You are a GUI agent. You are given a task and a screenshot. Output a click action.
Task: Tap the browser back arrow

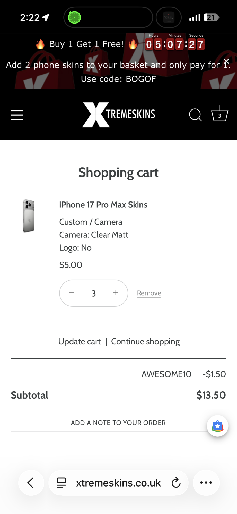(31, 483)
